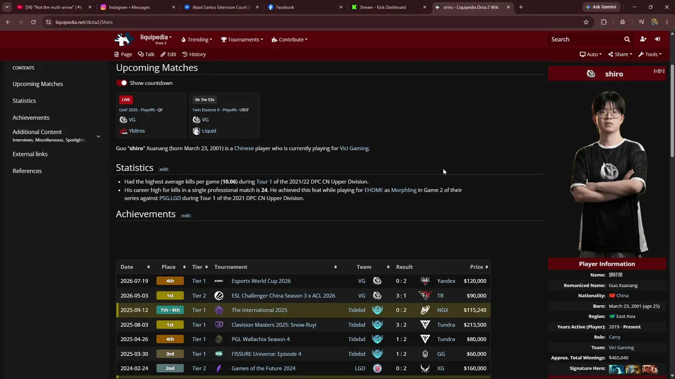This screenshot has width=675, height=379.
Task: Click the VG logo in Esports World Cup row
Action: [x=377, y=281]
